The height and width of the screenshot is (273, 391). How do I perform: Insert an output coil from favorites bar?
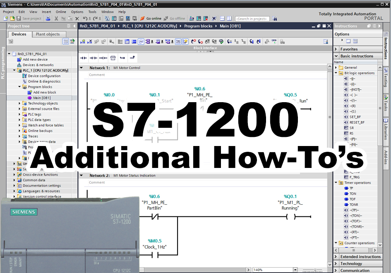click(103, 57)
